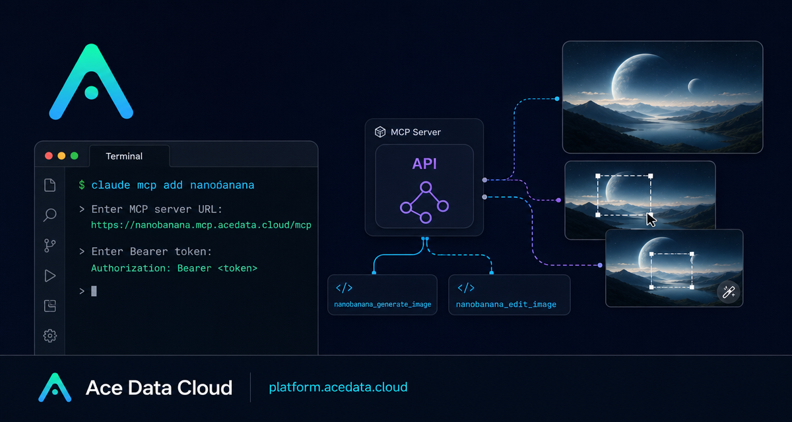The image size is (792, 422).
Task: Select the nanobanana_generate_image tool card
Action: point(383,295)
